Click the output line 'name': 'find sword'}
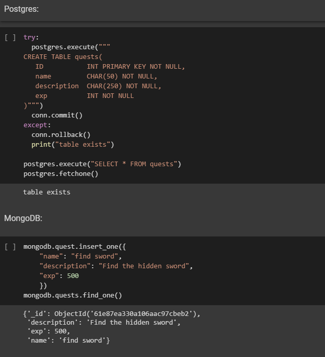This screenshot has width=325, height=357. click(69, 341)
